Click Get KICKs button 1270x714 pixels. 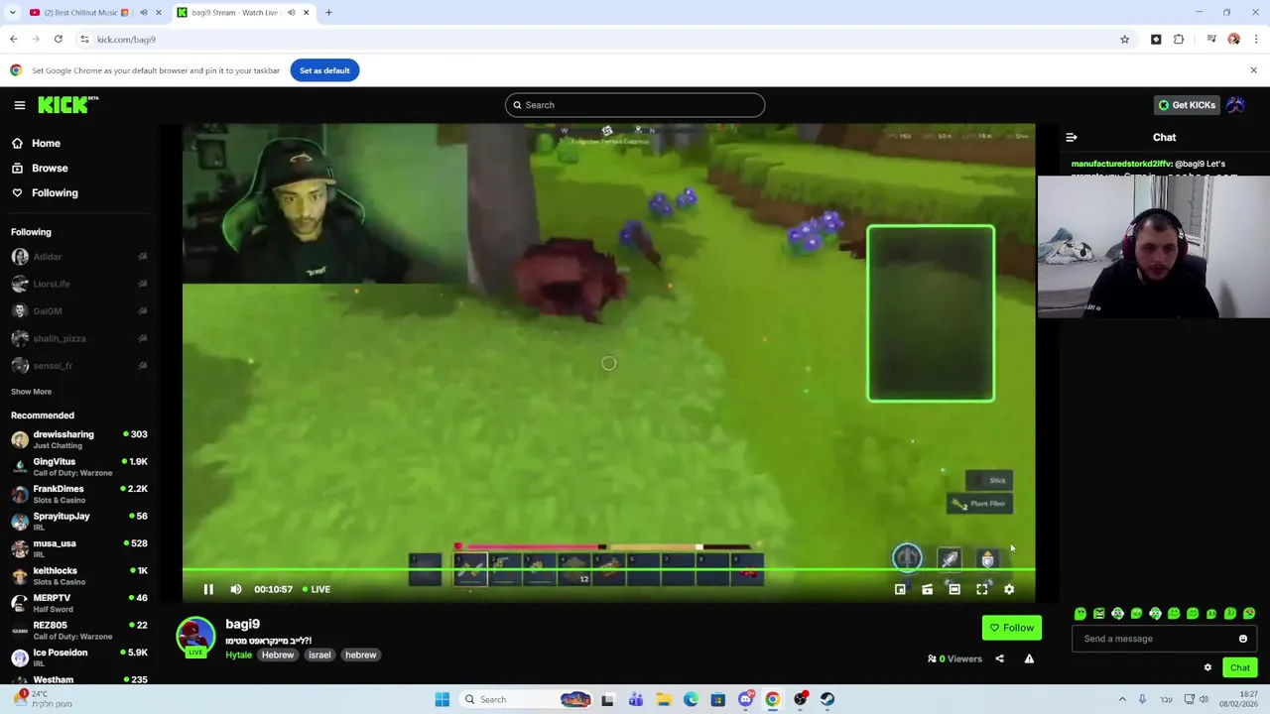coord(1188,105)
